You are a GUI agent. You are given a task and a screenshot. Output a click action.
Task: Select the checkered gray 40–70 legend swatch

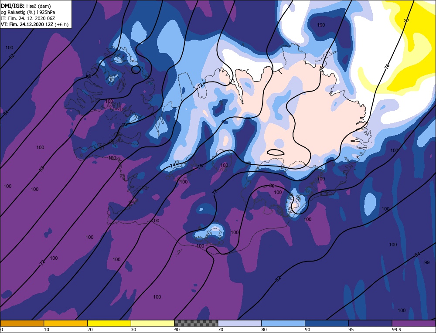pos(196,323)
